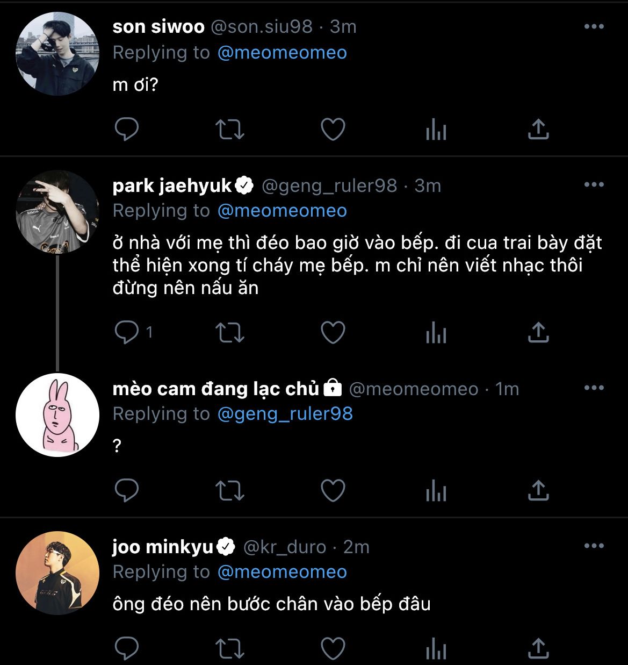The image size is (628, 665).
Task: View analytics for son siwoo's tweet
Action: [x=436, y=130]
